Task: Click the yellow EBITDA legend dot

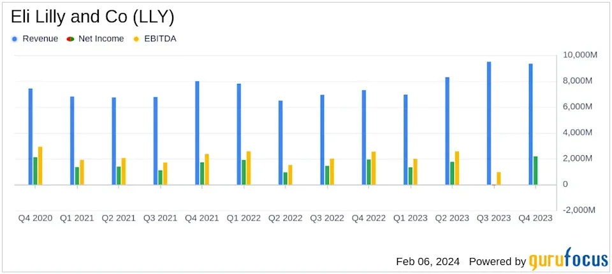Action: click(x=136, y=39)
